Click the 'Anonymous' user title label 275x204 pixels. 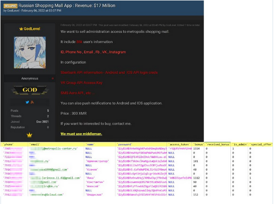pyautogui.click(x=30, y=78)
